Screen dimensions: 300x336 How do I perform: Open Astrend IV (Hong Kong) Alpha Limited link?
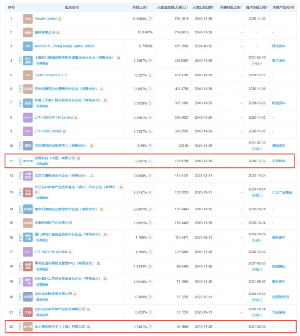click(65, 46)
